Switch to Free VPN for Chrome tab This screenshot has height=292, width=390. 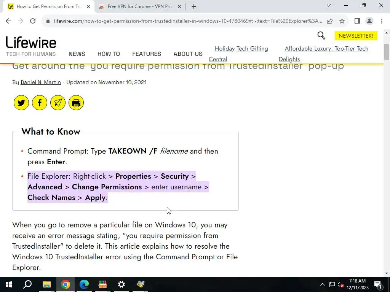pyautogui.click(x=139, y=6)
